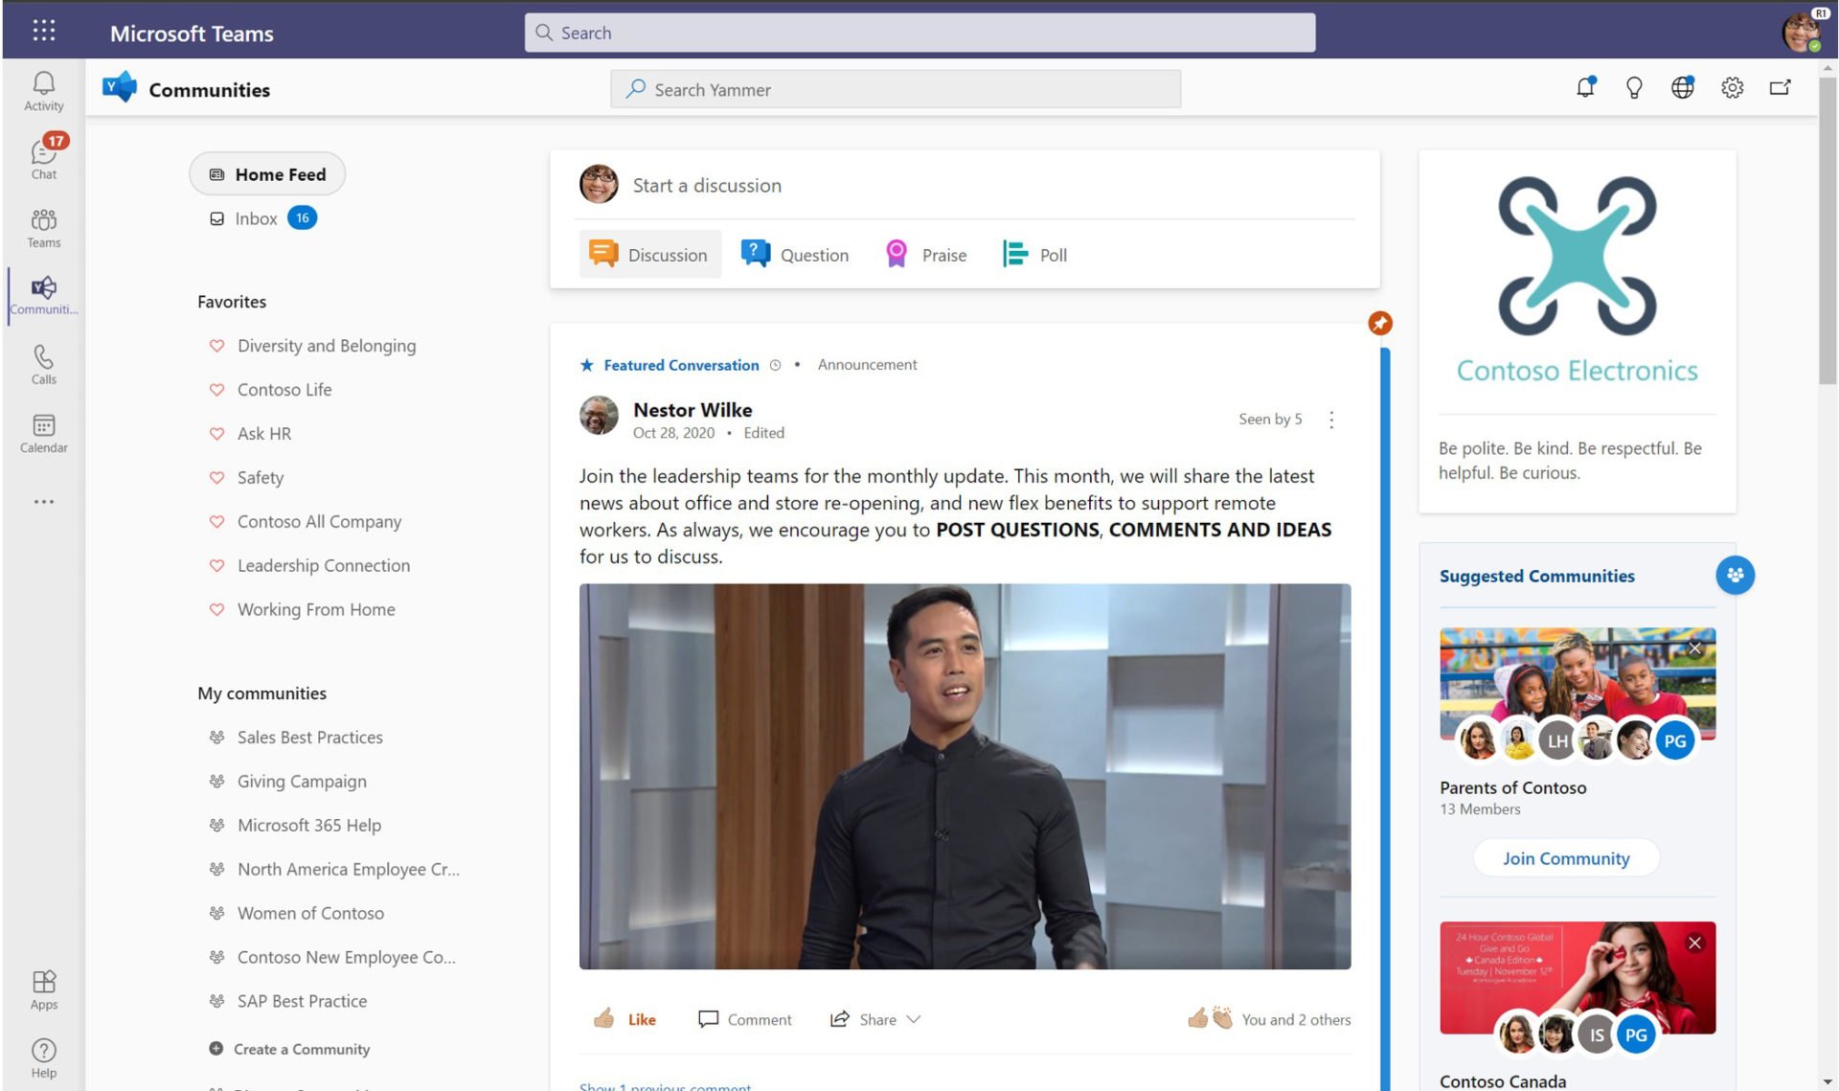Viewport: 1839px width, 1091px height.
Task: Click Create a Community link
Action: point(300,1047)
